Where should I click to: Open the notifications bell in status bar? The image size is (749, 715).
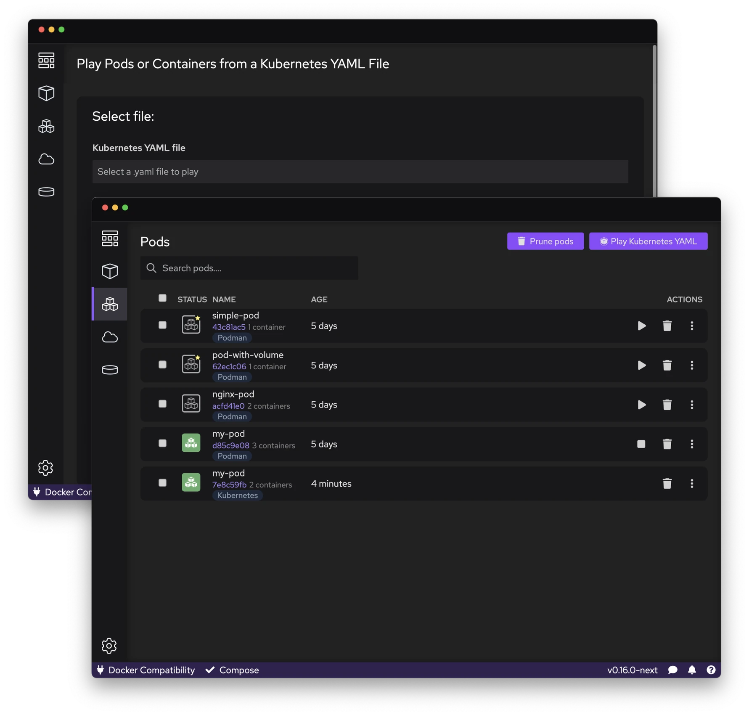coord(692,670)
